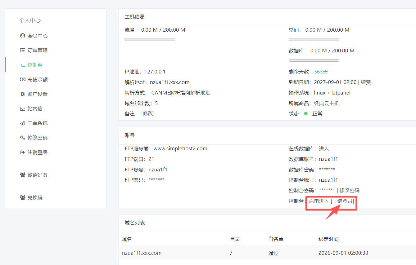Open the 兑换码 menu item
This screenshot has width=416, height=265.
(x=31, y=197)
